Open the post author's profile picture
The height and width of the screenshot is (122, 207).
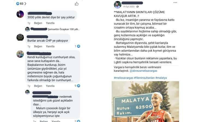pyautogui.click(x=117, y=5)
